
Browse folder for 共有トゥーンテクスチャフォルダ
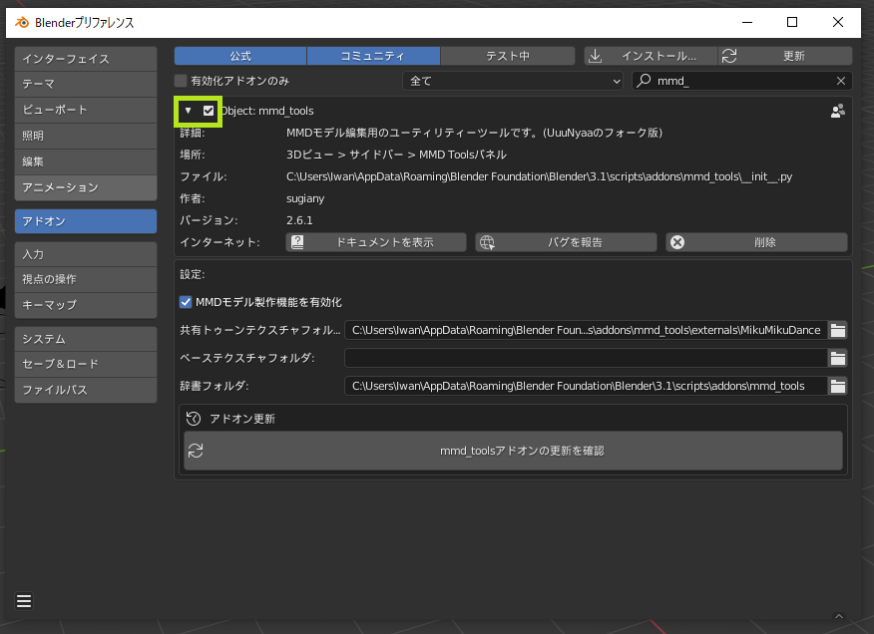pos(838,330)
